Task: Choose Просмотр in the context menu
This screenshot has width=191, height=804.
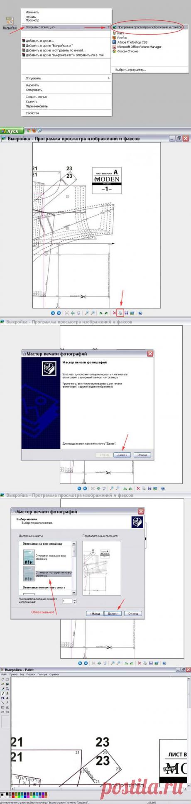Action: point(32,20)
